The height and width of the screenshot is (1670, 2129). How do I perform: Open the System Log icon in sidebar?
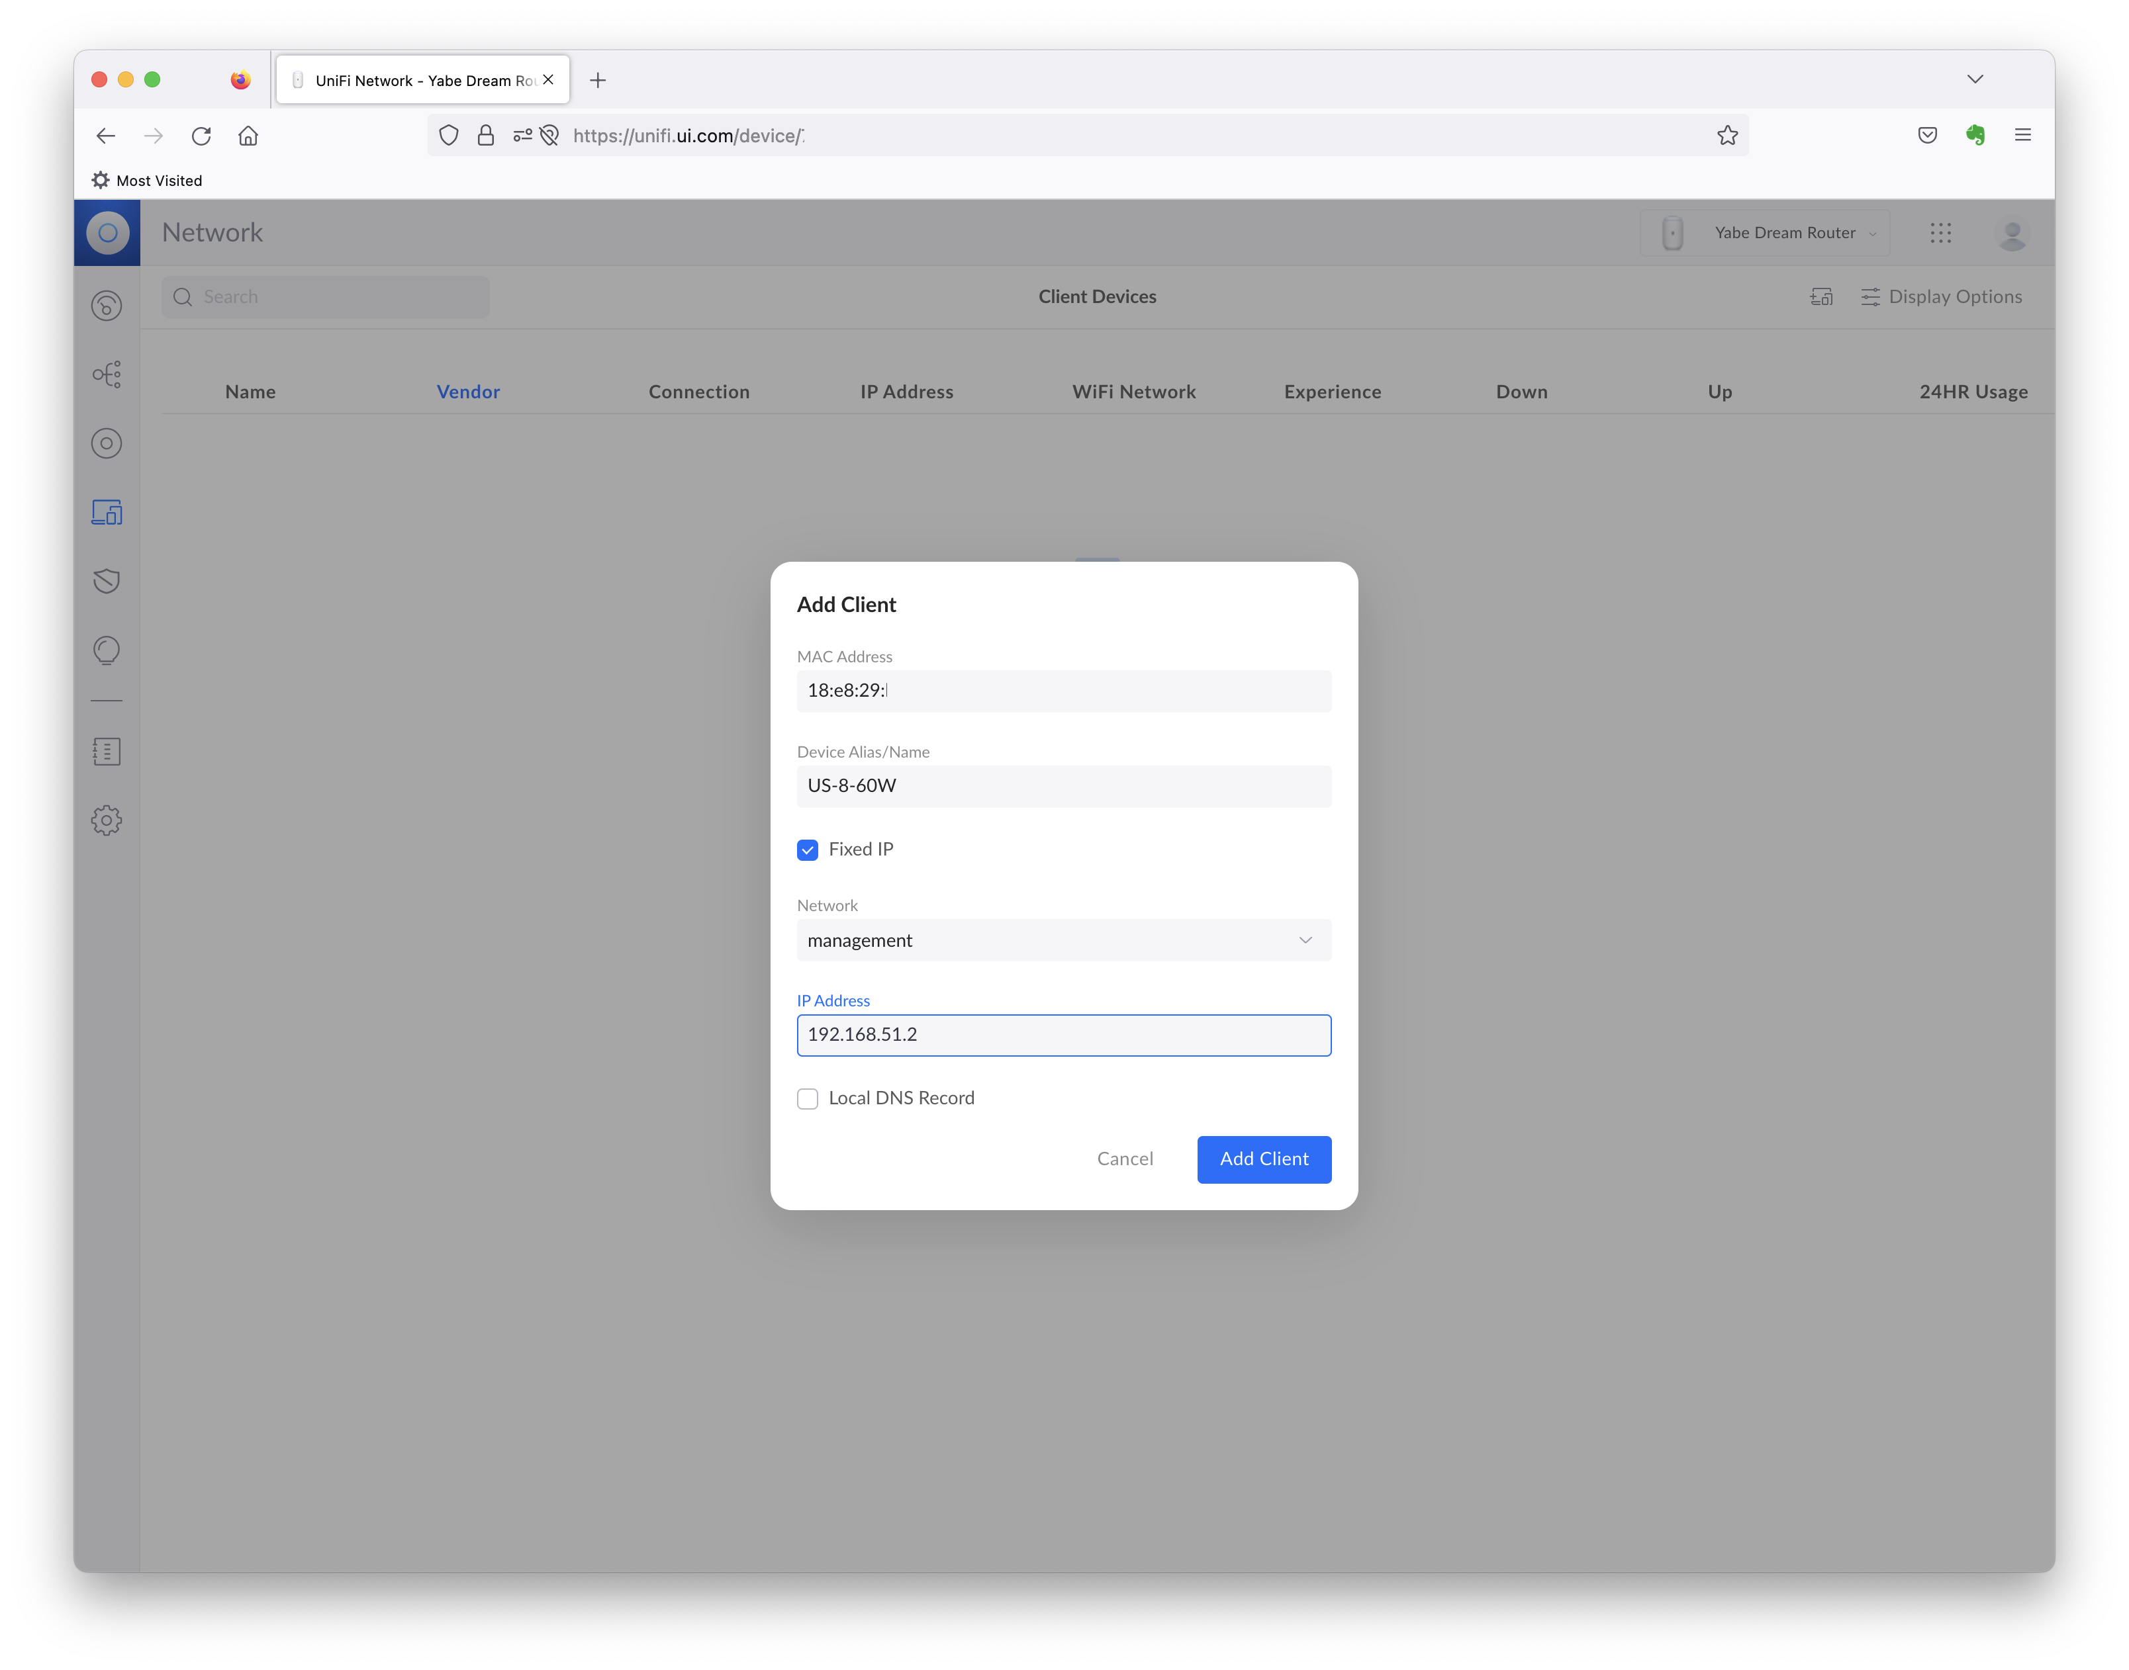[x=107, y=752]
